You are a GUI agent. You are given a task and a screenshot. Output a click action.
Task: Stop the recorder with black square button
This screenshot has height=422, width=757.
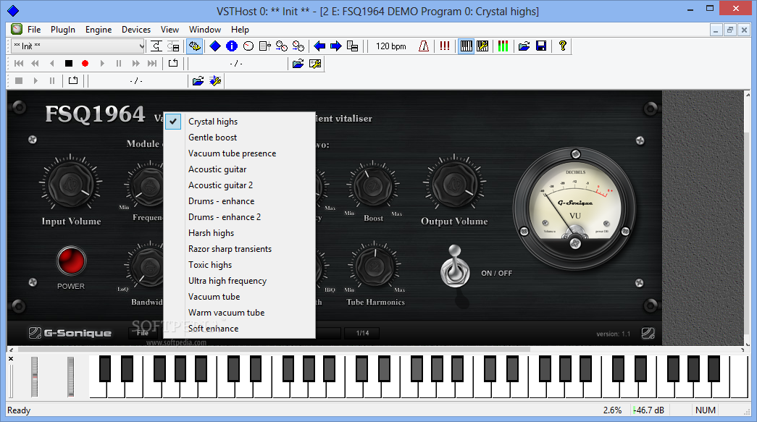(69, 64)
